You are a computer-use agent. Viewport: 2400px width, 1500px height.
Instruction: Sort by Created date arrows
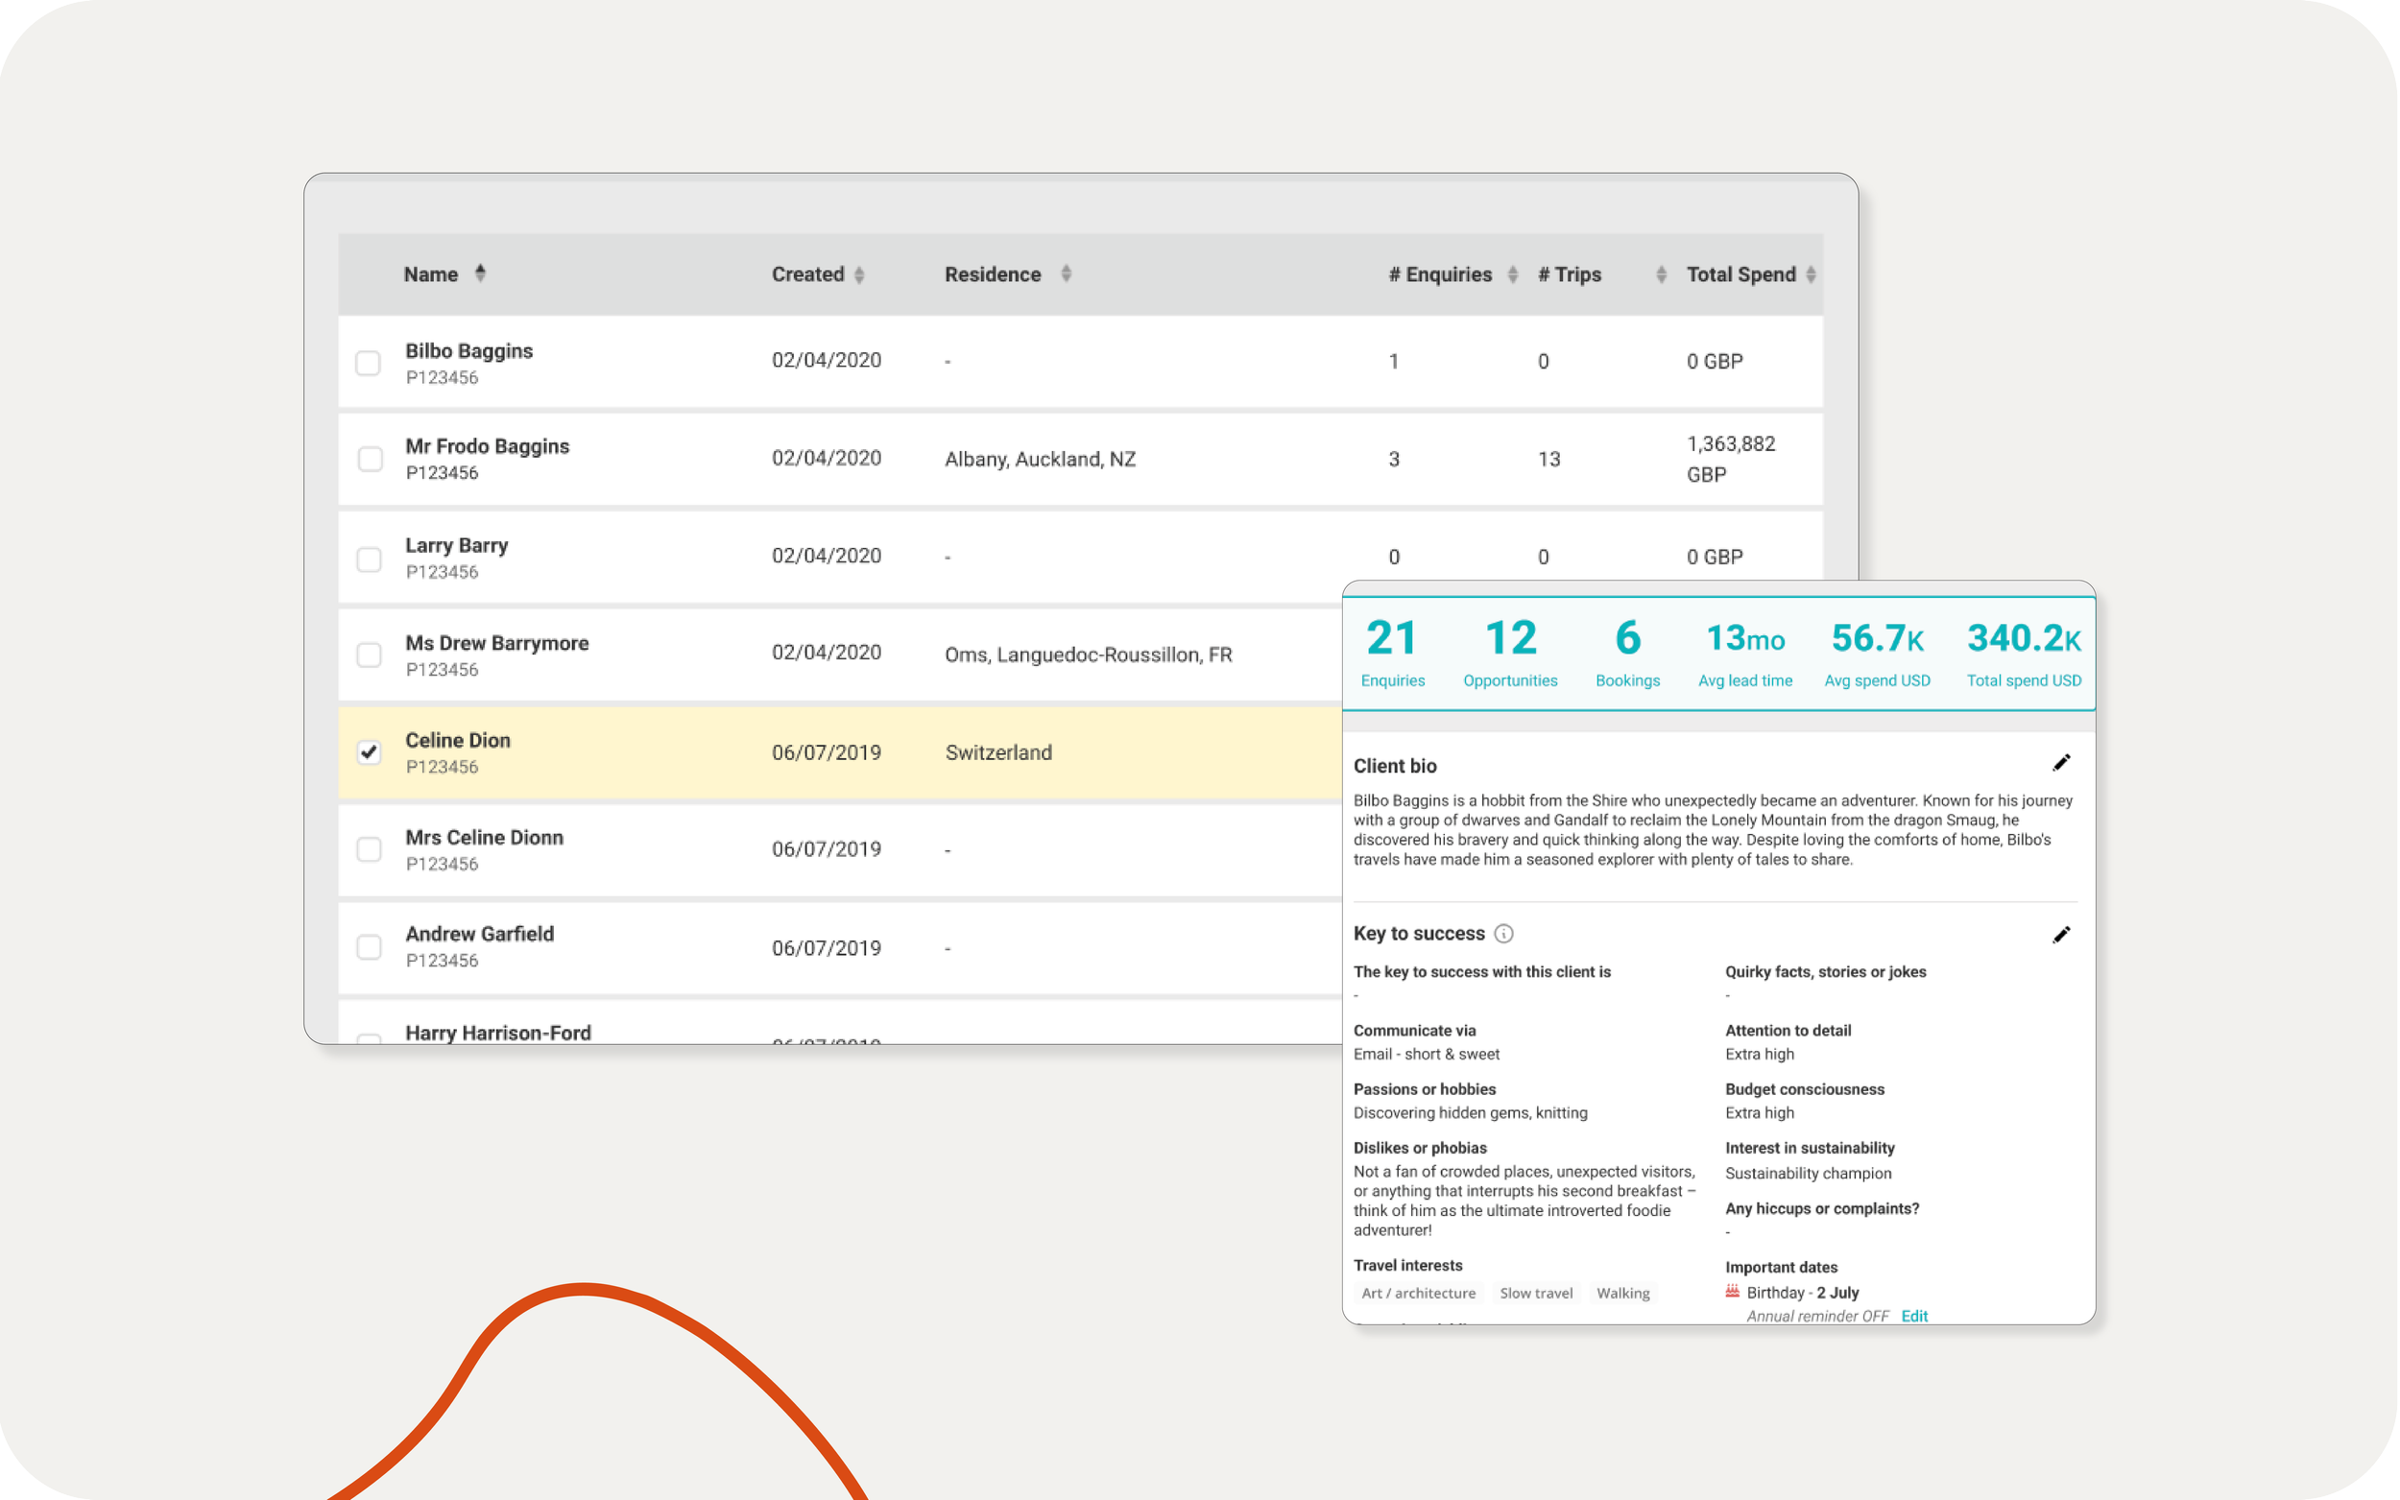(860, 274)
